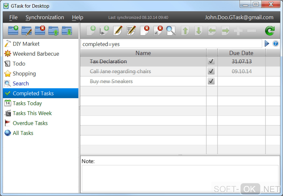Click the checkbox column header
The width and height of the screenshot is (283, 196).
click(x=212, y=53)
